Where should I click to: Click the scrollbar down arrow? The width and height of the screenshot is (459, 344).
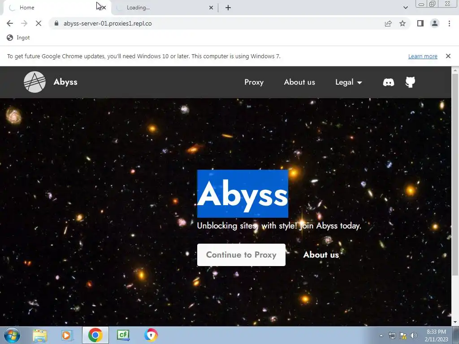455,322
